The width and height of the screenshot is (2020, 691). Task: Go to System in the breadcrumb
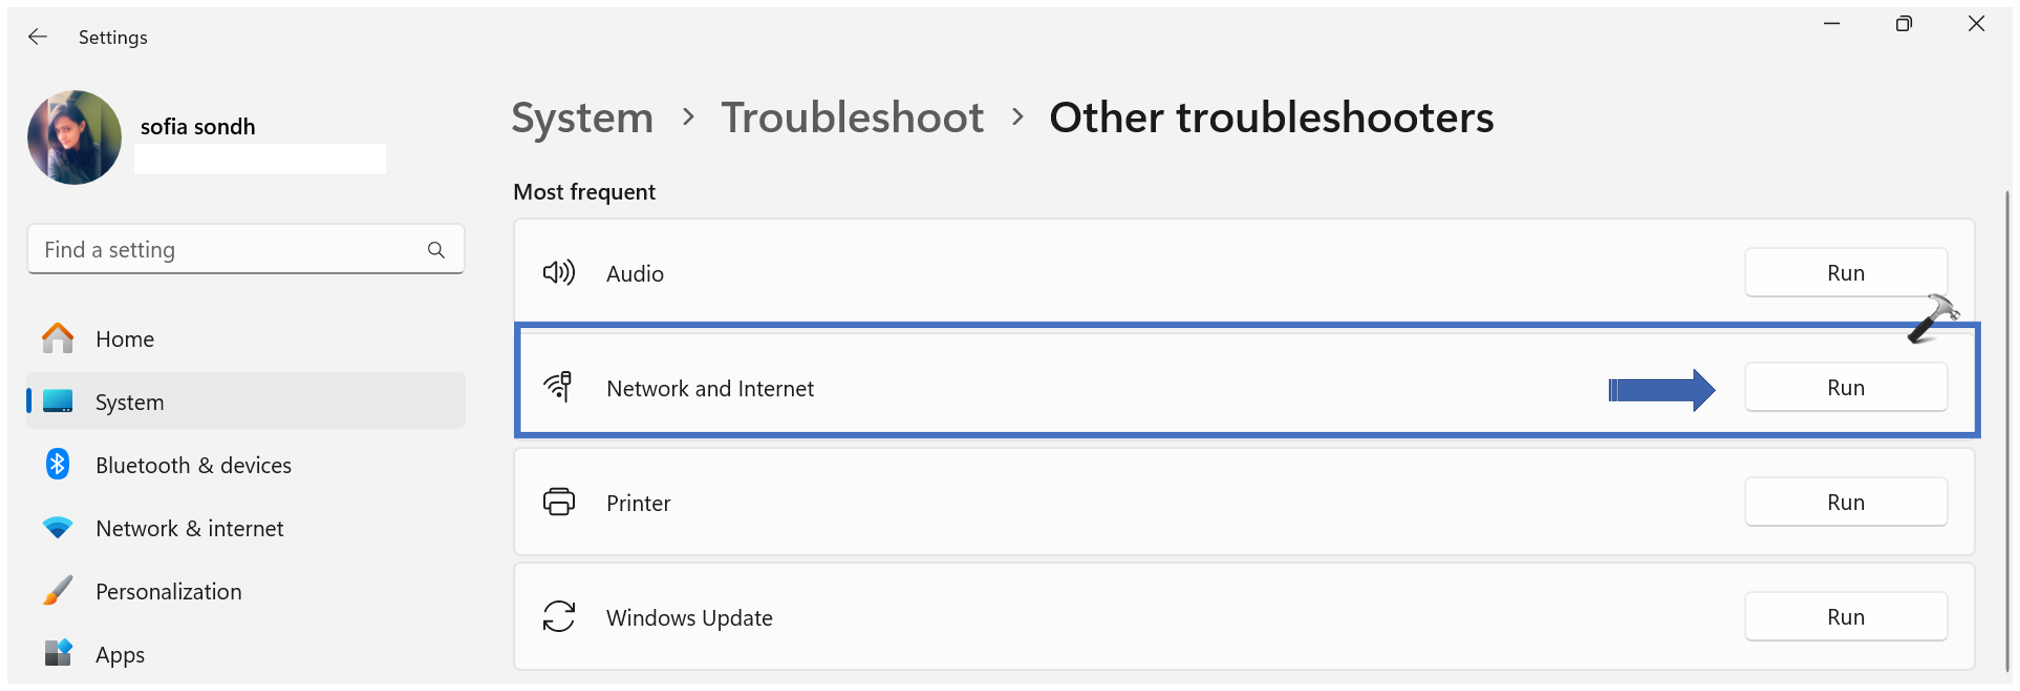(x=582, y=117)
